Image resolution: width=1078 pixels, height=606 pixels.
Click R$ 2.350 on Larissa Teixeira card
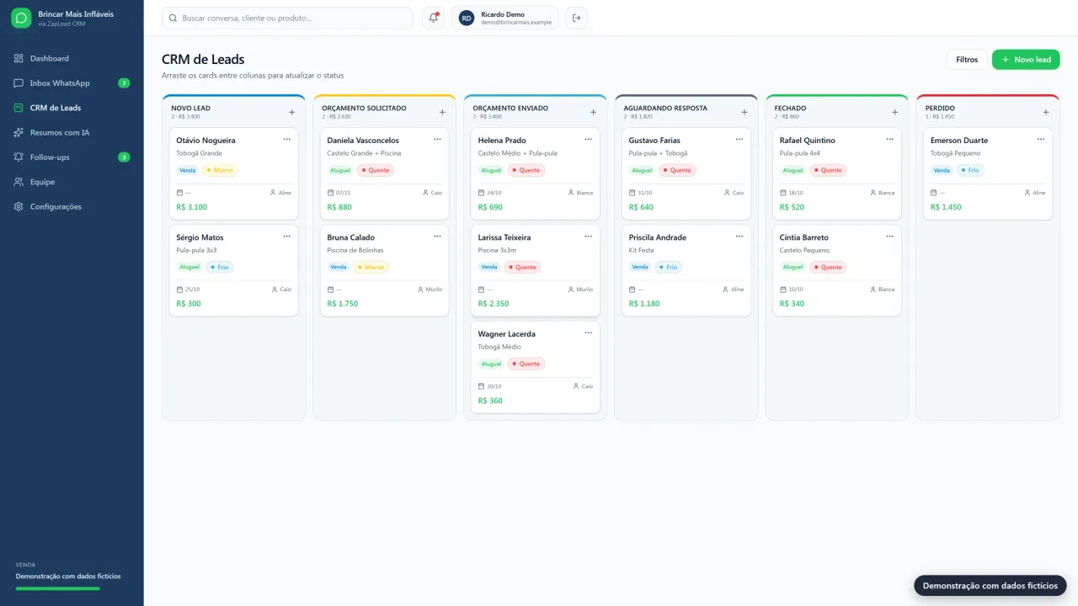click(x=492, y=304)
